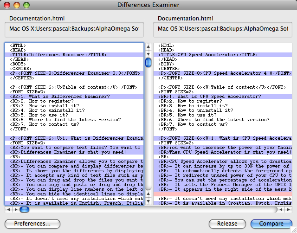Click left line 'It accepts any kind of text file'

[x=74, y=175]
